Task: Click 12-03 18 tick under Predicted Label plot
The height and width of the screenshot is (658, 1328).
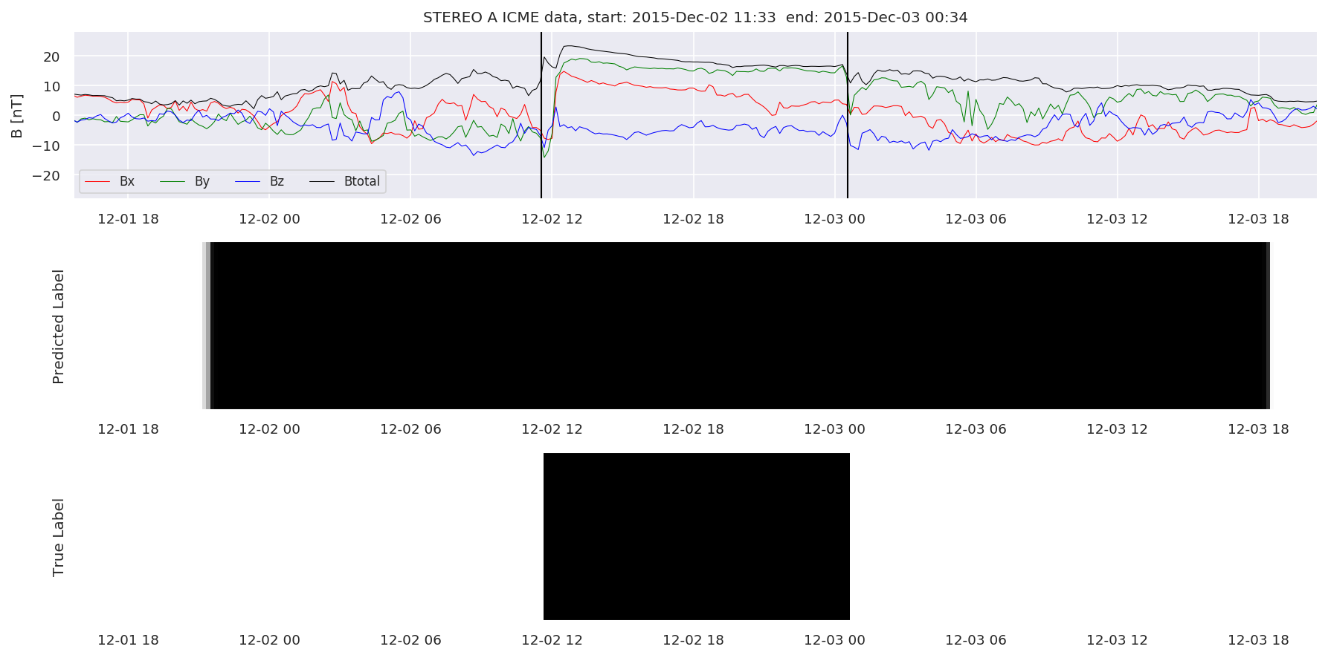Action: (1258, 429)
